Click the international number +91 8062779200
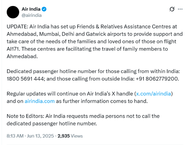 tap(157, 79)
